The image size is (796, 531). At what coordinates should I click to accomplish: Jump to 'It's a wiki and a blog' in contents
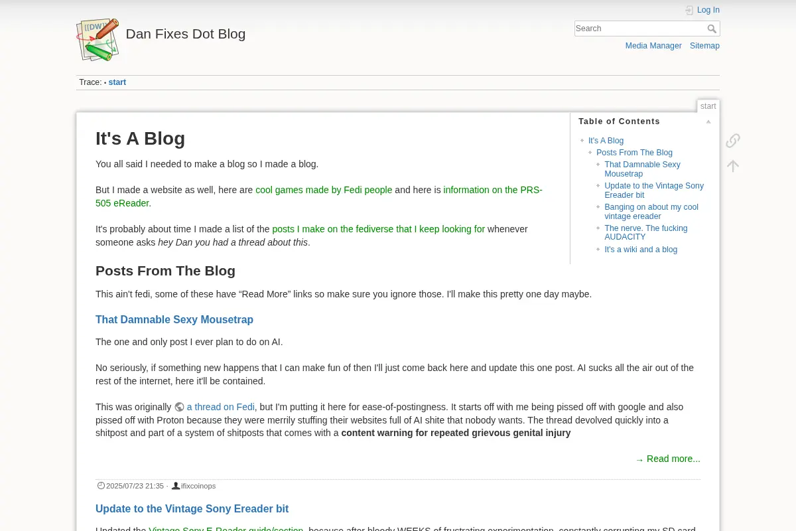(x=641, y=250)
